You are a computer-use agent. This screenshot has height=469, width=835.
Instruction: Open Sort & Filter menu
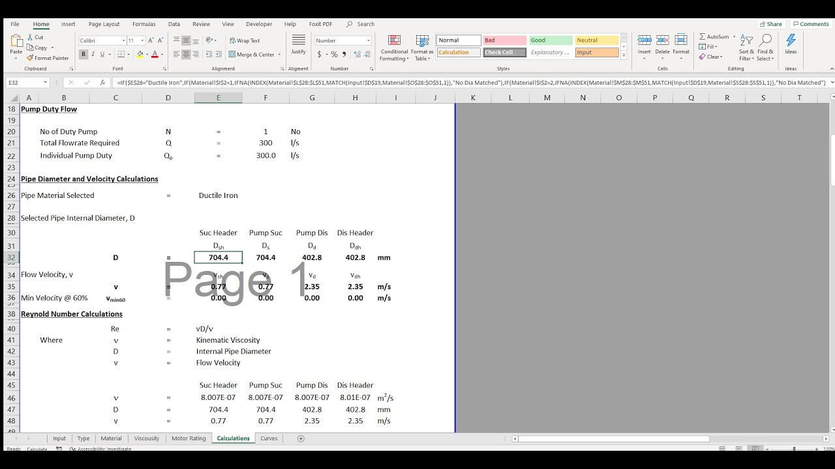coord(747,48)
